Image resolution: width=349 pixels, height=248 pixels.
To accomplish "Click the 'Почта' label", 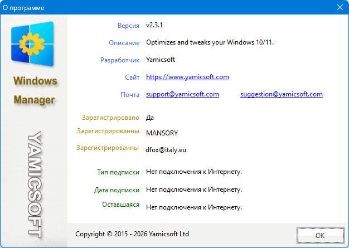I will 130,95.
